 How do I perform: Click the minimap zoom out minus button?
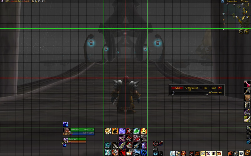241,32
